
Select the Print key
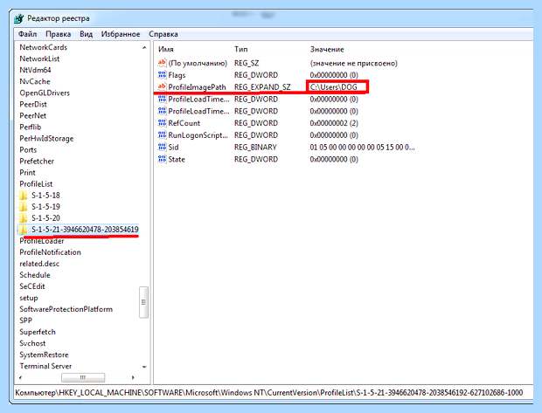[27, 173]
